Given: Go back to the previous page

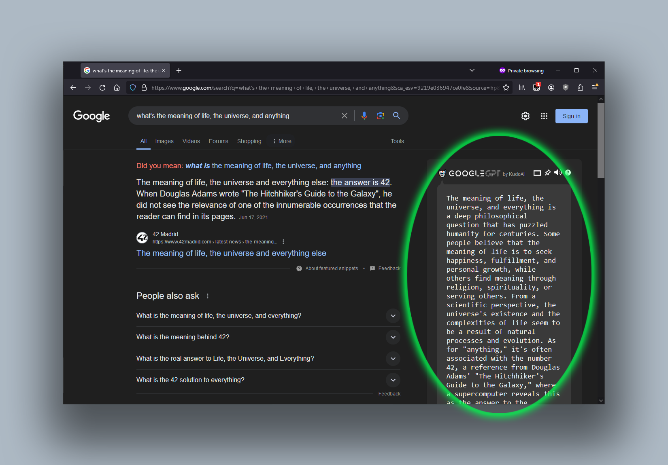Looking at the screenshot, I should pos(73,88).
